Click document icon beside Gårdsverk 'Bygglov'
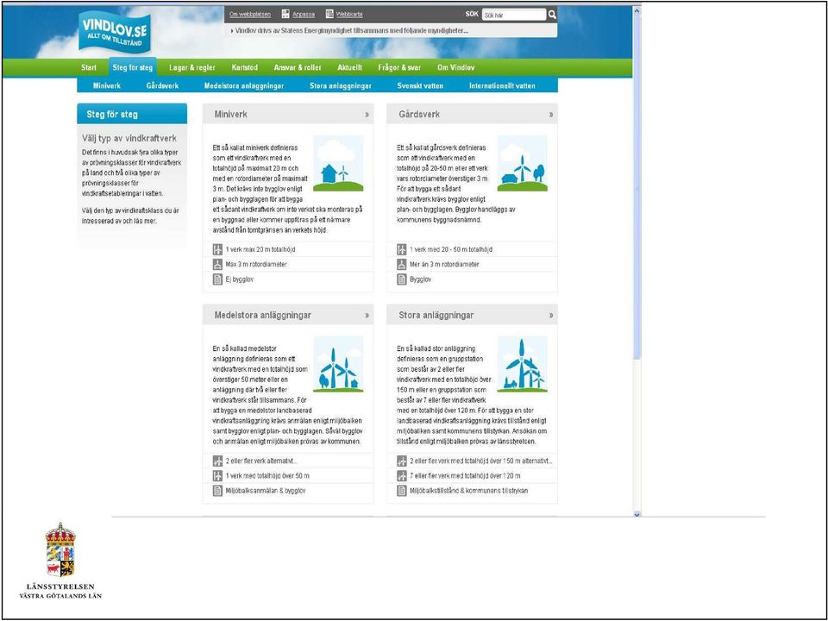The height and width of the screenshot is (621, 828). pyautogui.click(x=402, y=279)
